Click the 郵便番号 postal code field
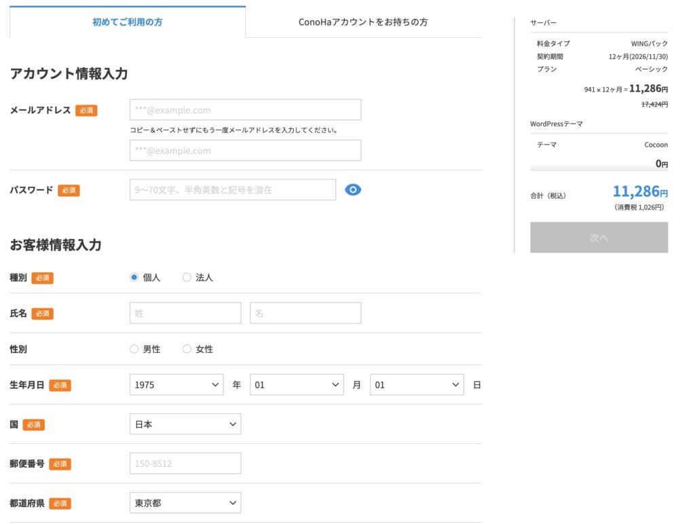Image resolution: width=695 pixels, height=524 pixels. pos(185,463)
